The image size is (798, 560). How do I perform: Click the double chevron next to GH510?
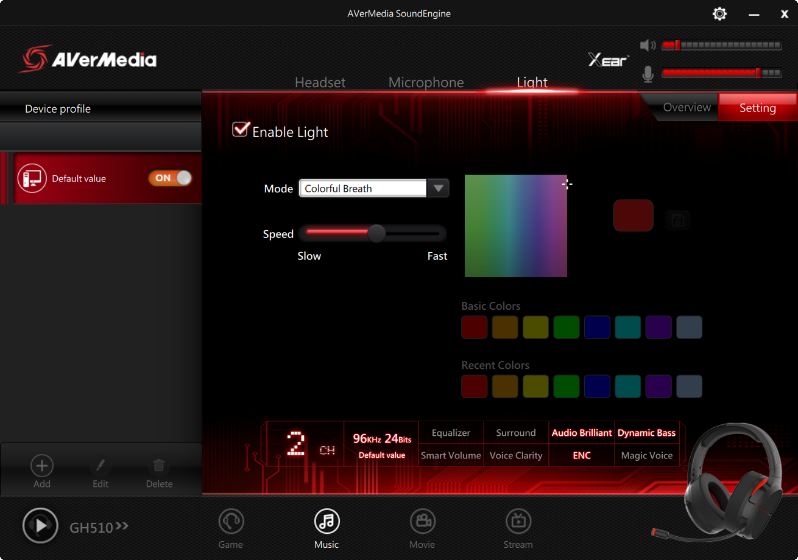(x=122, y=525)
